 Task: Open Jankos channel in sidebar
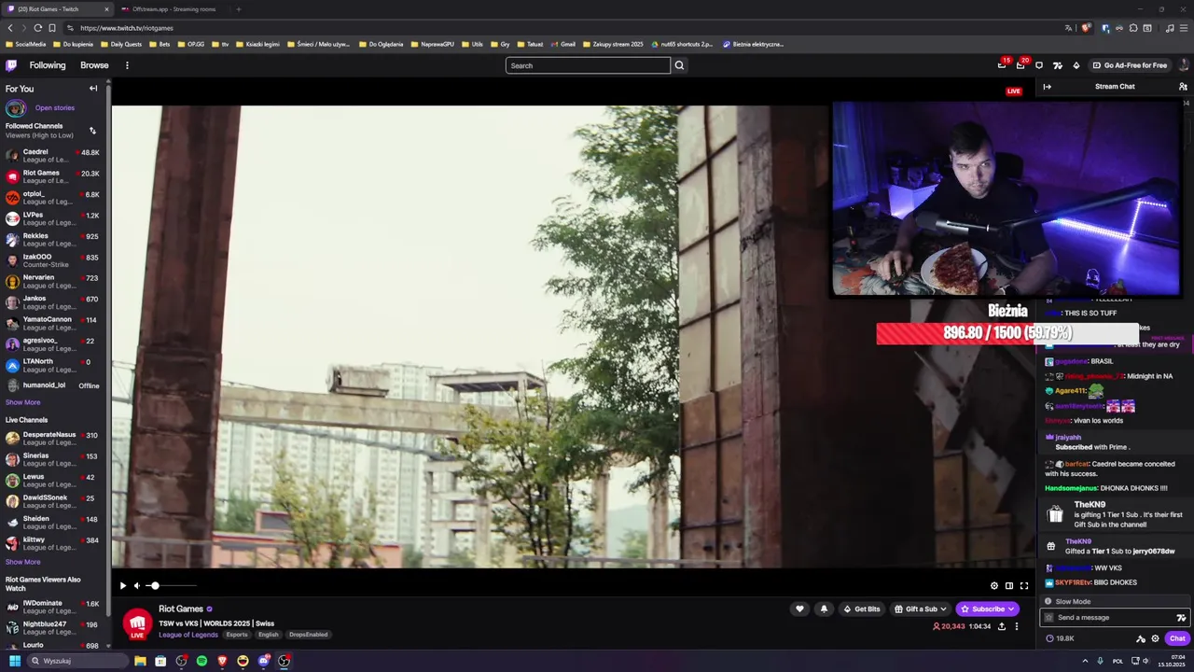54,302
